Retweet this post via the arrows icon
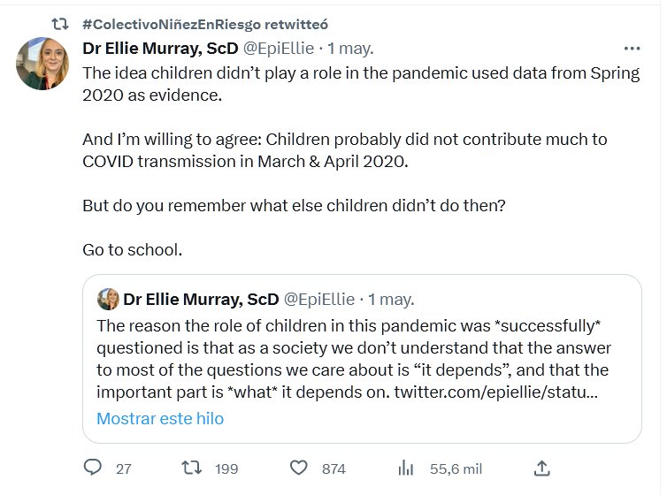Screen dimensions: 667x495 click(190, 468)
